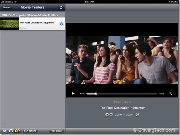Screen dimensions: 180x135
Task: Click the Wi-Fi icon in status bar
Action: 16,2
